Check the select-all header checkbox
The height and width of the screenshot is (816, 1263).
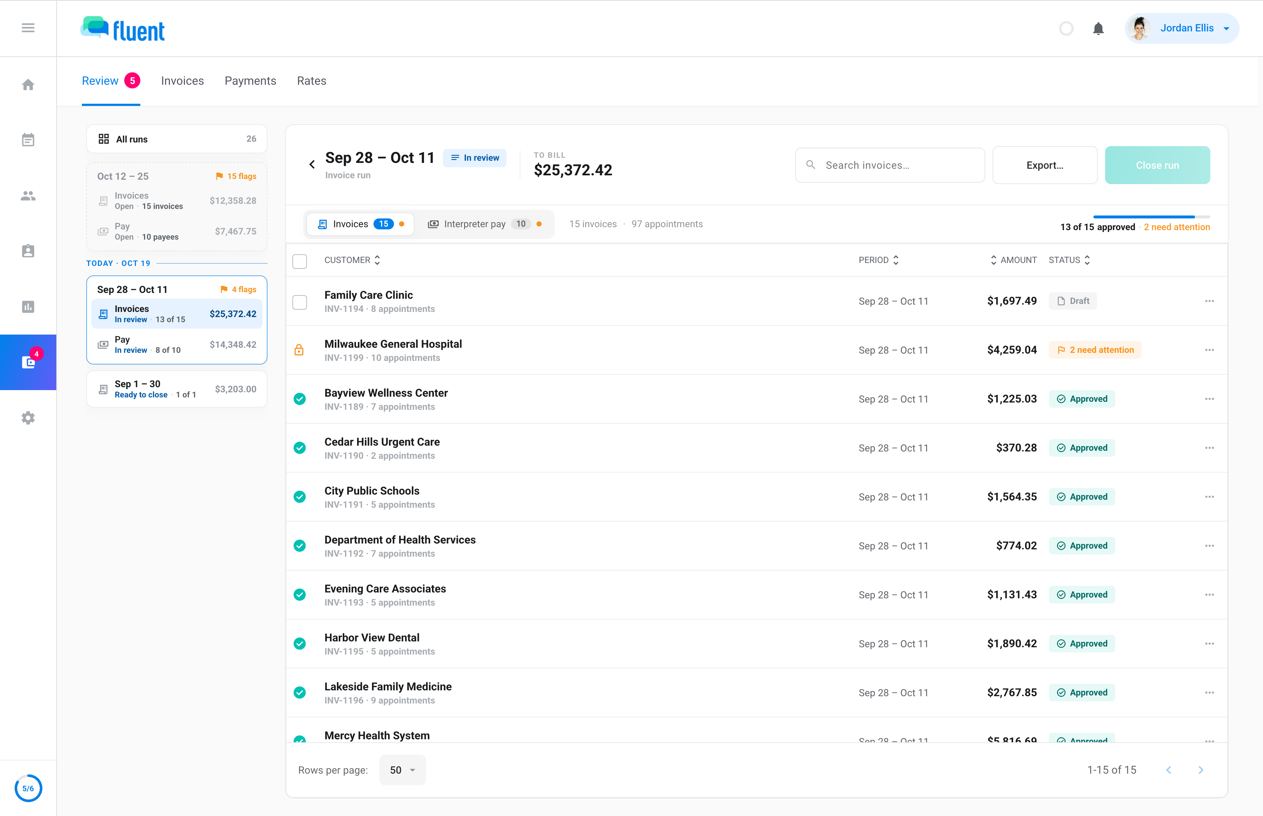299,261
